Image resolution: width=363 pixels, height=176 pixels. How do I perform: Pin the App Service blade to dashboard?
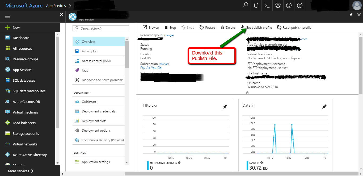coord(351,15)
